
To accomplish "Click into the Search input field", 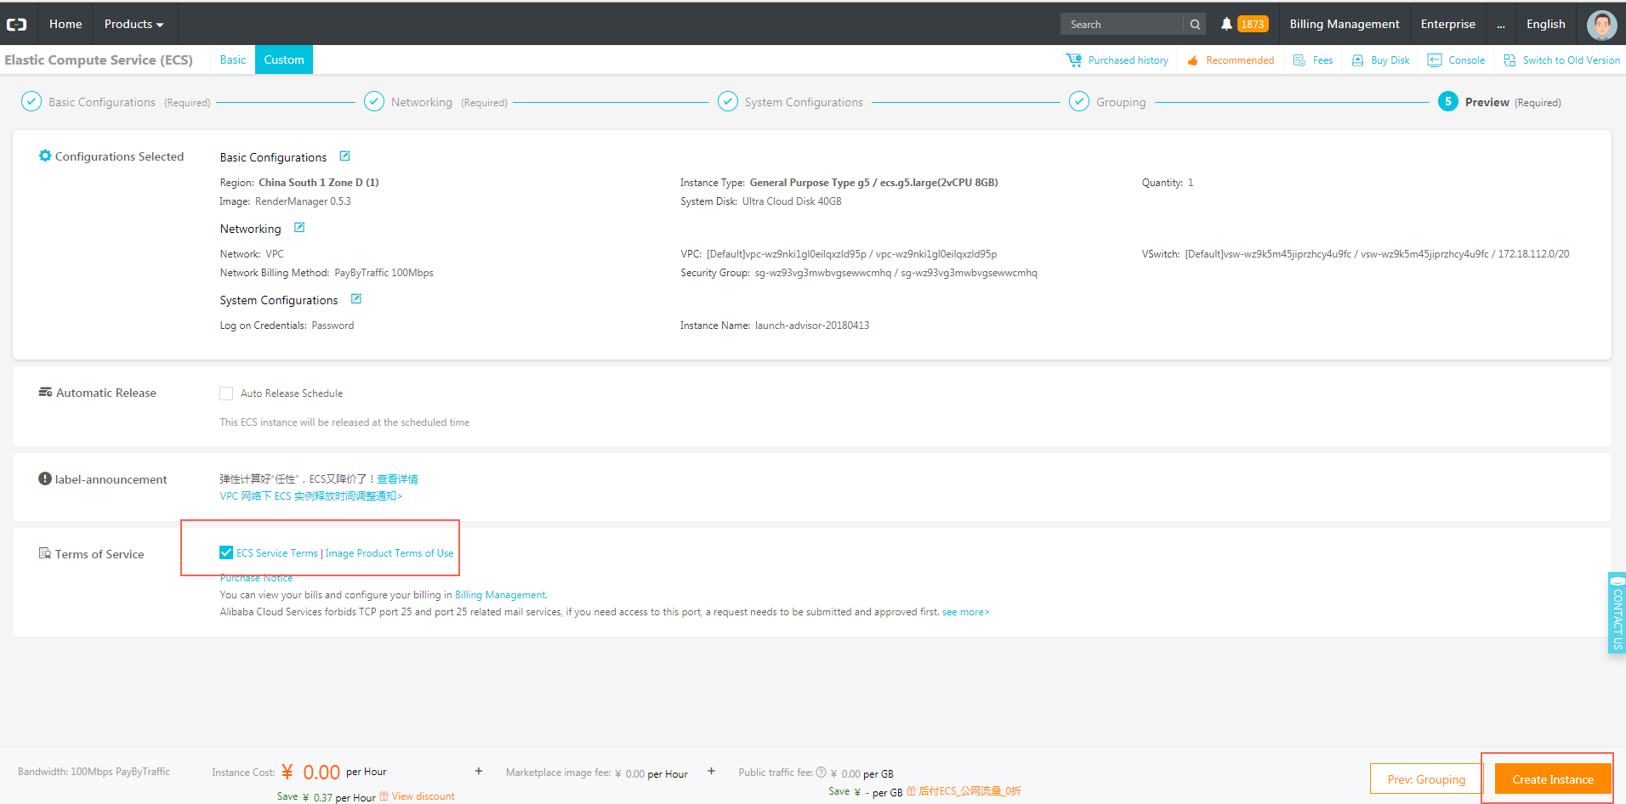I will pos(1123,25).
